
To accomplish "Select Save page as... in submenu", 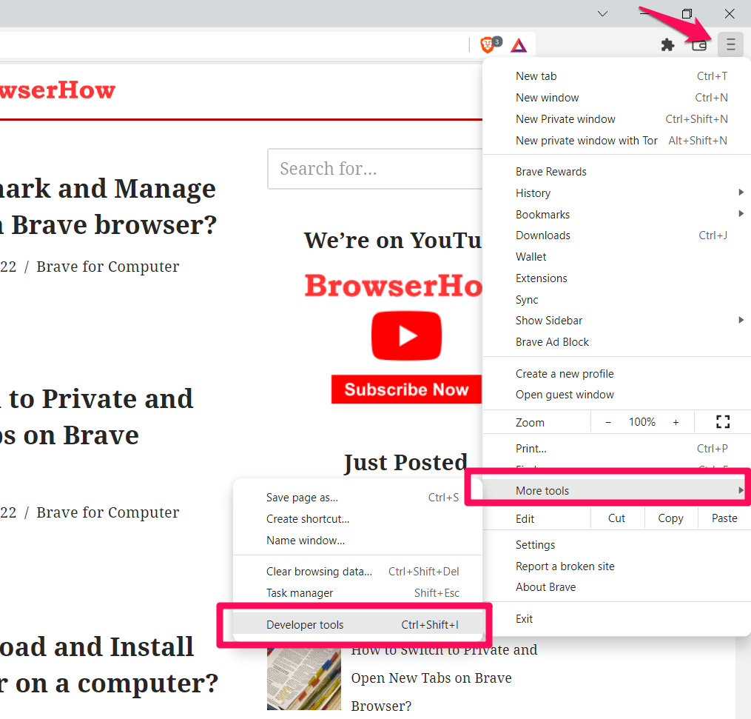I will pos(357,498).
